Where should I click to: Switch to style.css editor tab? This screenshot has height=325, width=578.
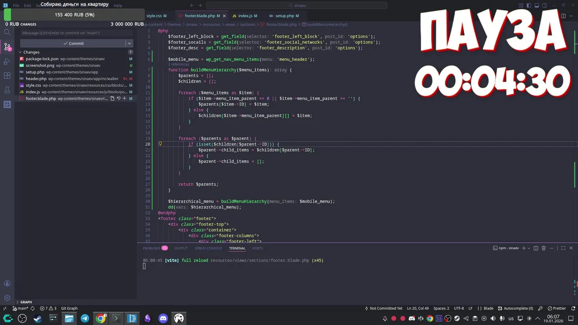pyautogui.click(x=156, y=16)
